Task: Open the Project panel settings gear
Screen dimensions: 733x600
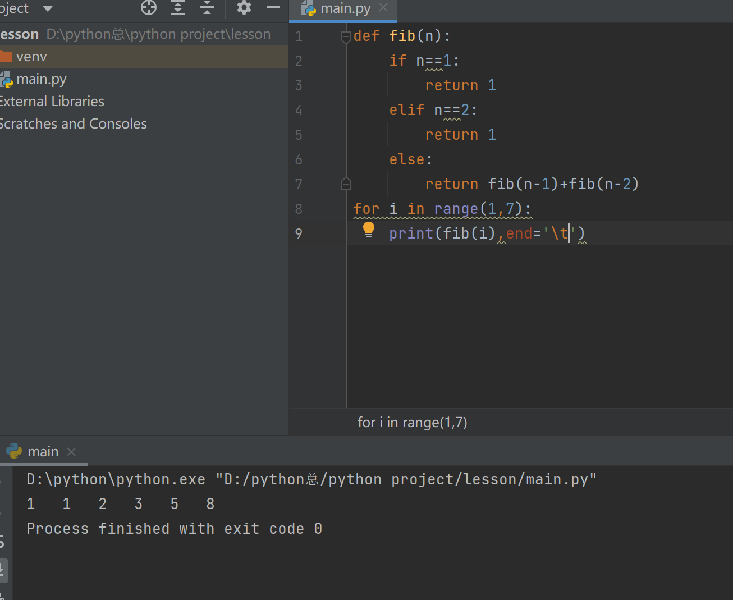Action: click(244, 8)
